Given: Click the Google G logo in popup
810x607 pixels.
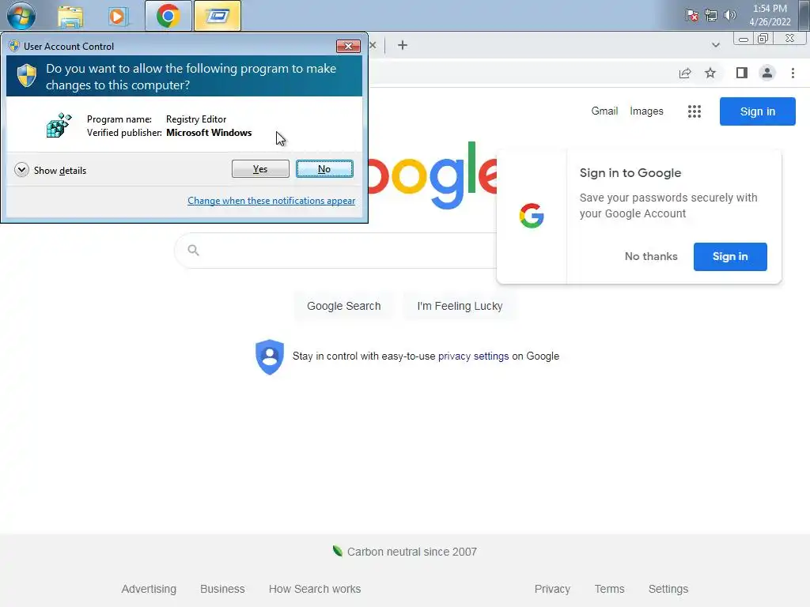Looking at the screenshot, I should pos(532,216).
